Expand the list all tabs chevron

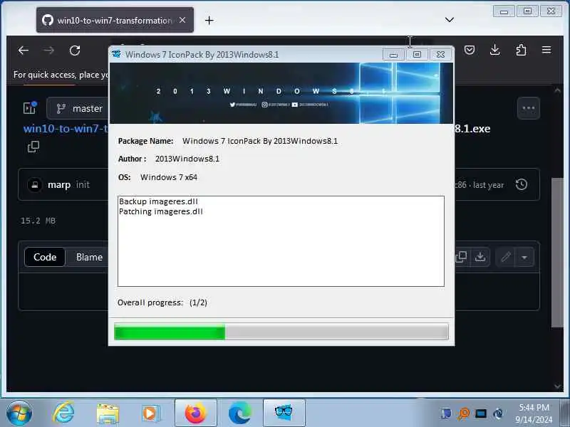[x=450, y=20]
